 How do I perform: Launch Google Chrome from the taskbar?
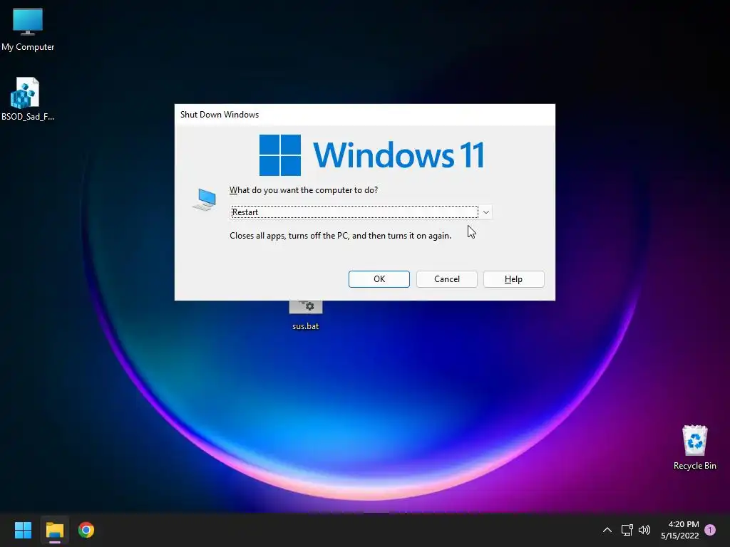tap(86, 530)
